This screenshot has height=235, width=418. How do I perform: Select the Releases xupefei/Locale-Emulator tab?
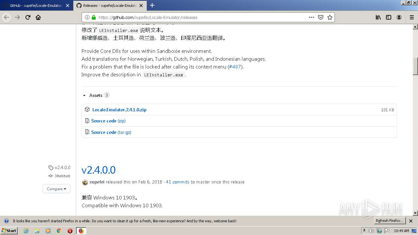point(110,5)
